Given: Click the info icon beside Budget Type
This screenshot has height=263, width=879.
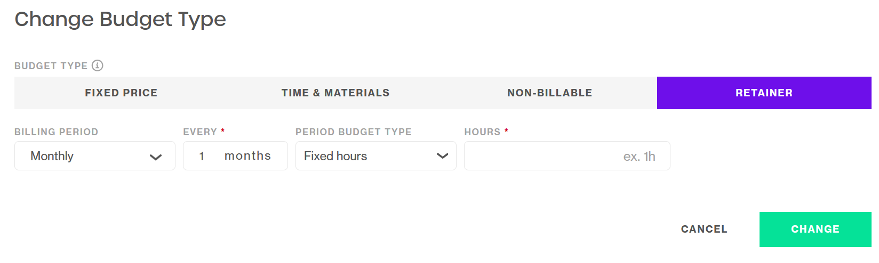Looking at the screenshot, I should pyautogui.click(x=97, y=65).
